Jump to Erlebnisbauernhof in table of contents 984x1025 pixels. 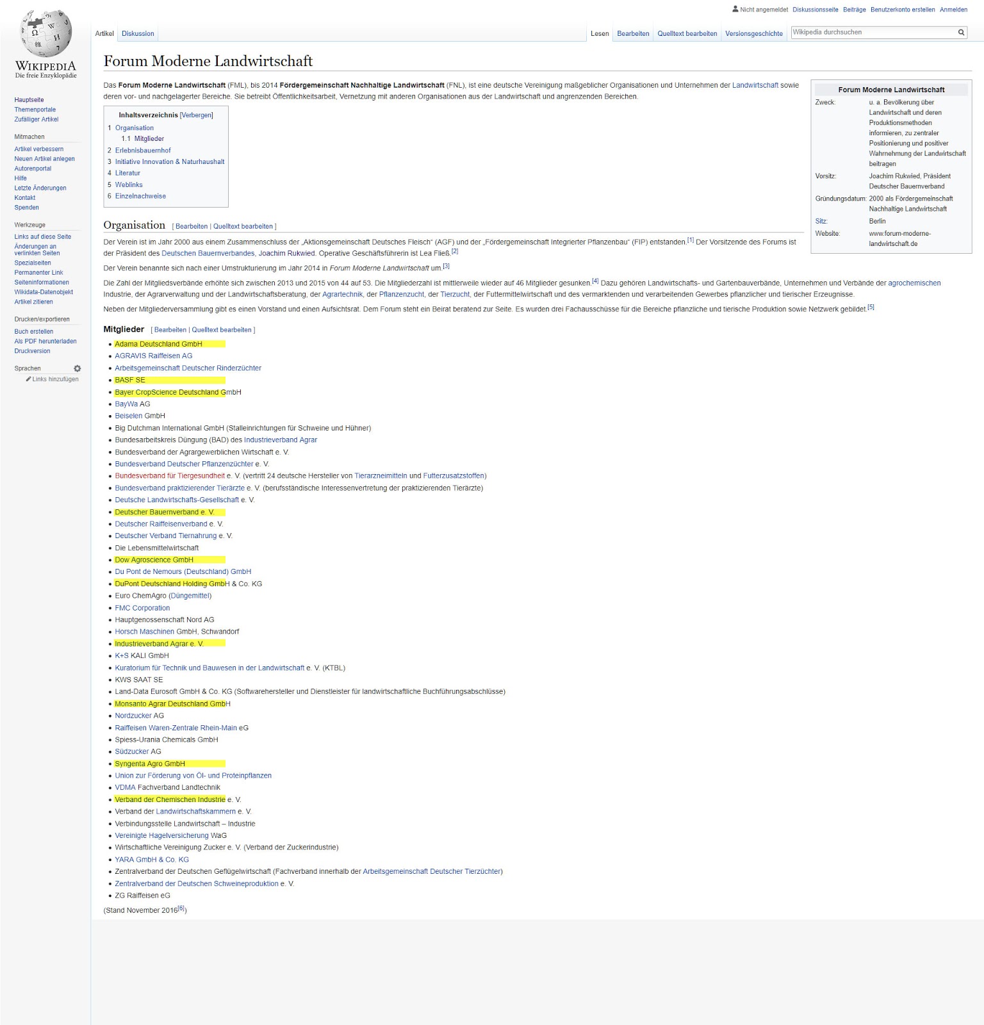pyautogui.click(x=143, y=151)
